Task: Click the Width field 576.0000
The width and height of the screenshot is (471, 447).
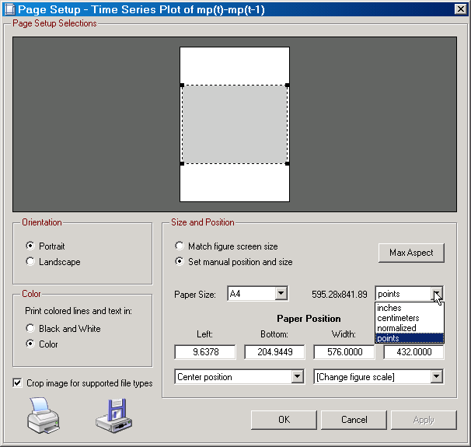Action: (344, 352)
